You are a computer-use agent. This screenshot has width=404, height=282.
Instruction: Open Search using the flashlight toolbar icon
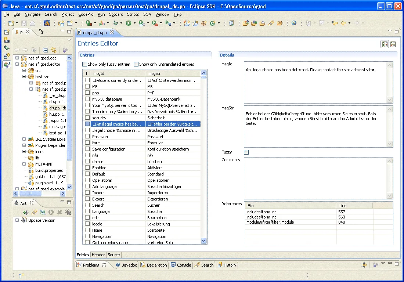tap(272, 23)
